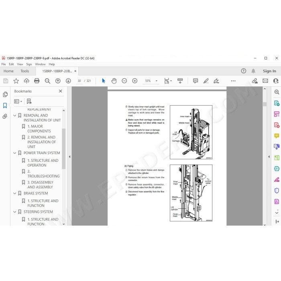Open 3. DISASSEMBLY AND ASSEMBLY bookmark
The height and width of the screenshot is (281, 281).
[40, 185]
